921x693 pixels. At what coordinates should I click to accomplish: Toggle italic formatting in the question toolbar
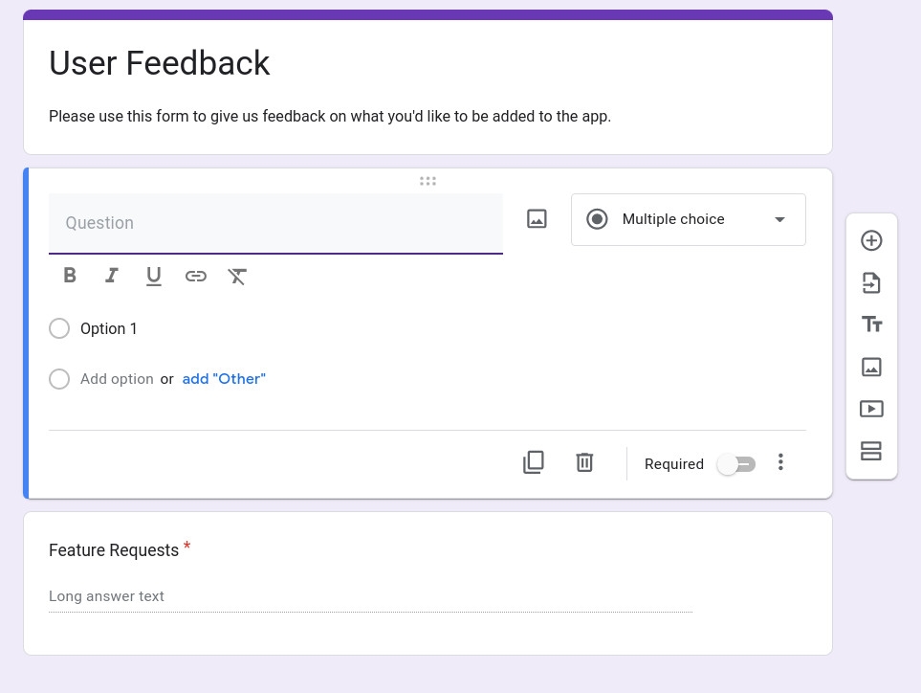pos(112,275)
